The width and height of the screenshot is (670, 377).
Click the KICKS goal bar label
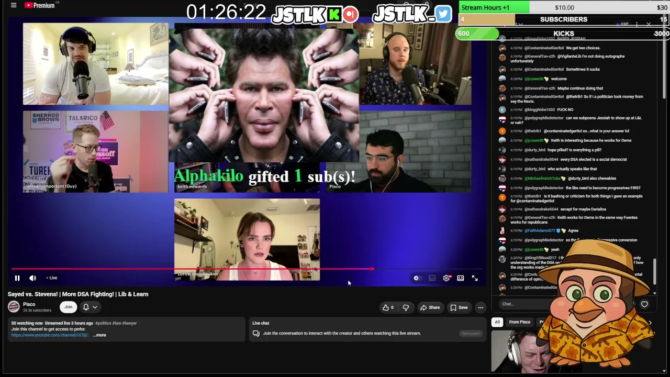tap(564, 34)
